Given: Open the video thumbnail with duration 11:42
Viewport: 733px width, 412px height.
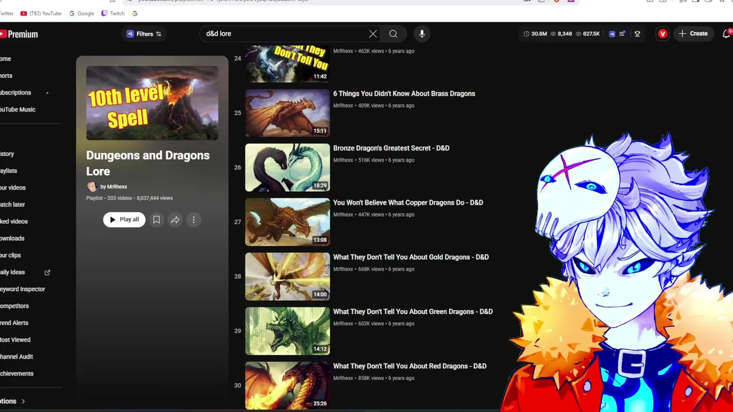Looking at the screenshot, I should coord(287,64).
